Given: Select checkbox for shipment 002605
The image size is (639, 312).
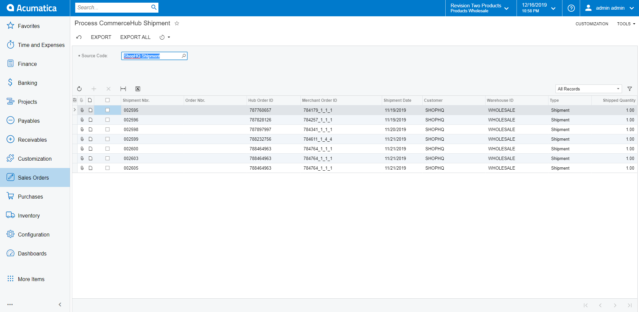Looking at the screenshot, I should [x=107, y=168].
